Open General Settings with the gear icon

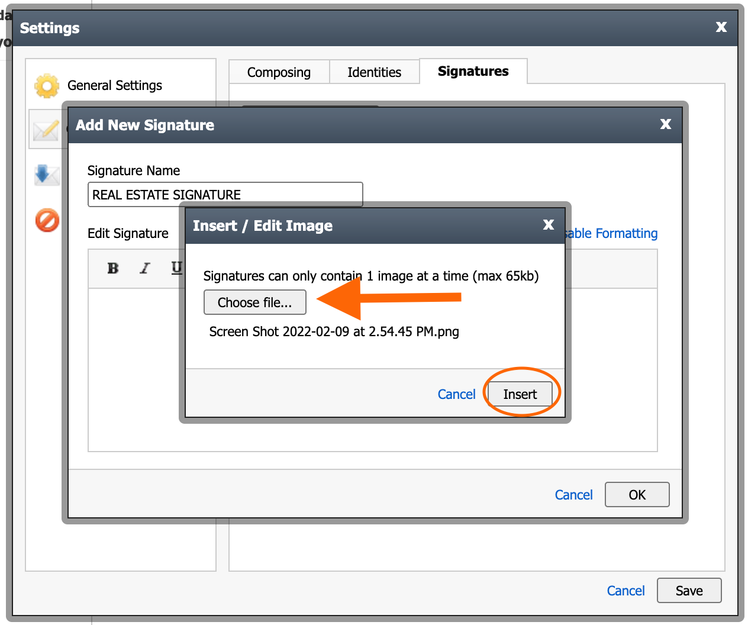tap(47, 85)
